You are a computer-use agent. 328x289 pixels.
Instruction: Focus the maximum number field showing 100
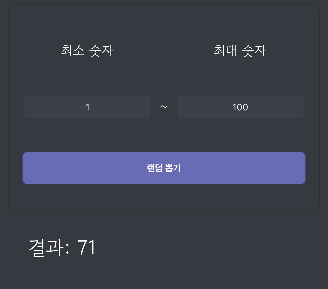coord(240,107)
